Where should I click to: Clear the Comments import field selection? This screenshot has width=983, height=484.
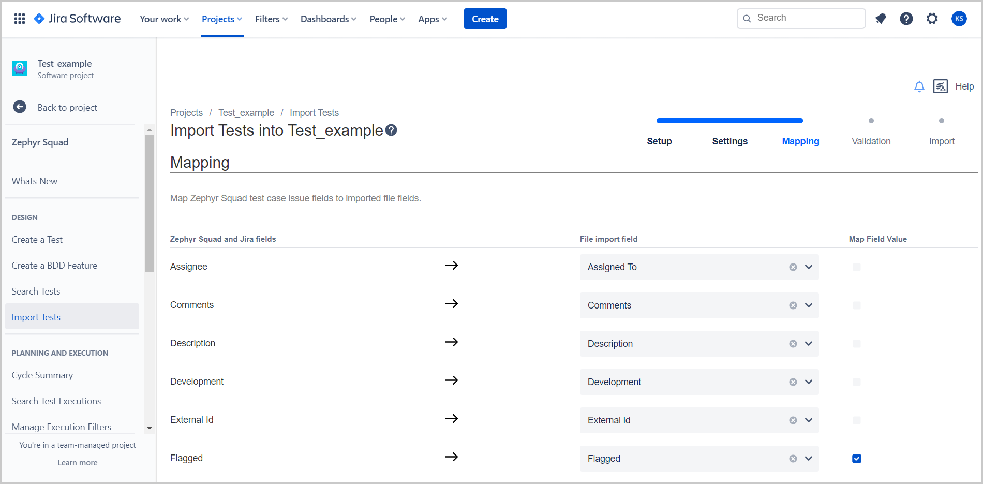coord(793,305)
